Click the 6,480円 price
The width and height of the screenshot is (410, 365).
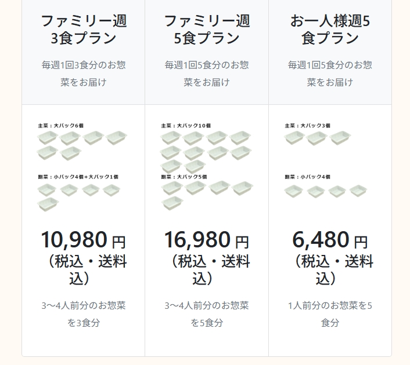330,239
